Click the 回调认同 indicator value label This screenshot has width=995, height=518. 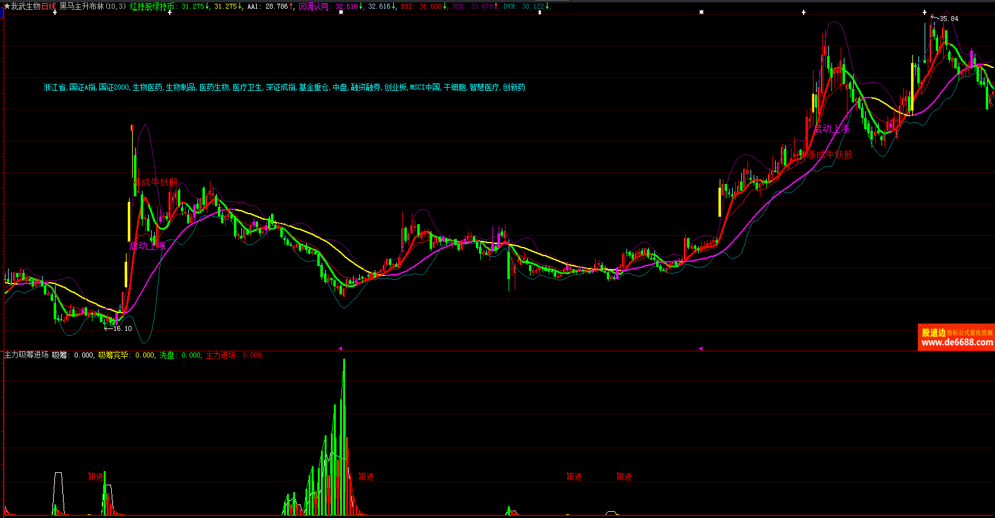click(314, 6)
